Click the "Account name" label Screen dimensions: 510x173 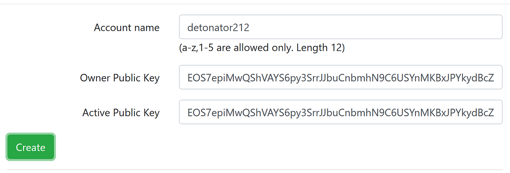coord(126,28)
